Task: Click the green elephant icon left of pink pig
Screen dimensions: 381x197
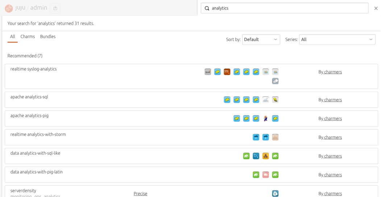Action: click(x=256, y=175)
